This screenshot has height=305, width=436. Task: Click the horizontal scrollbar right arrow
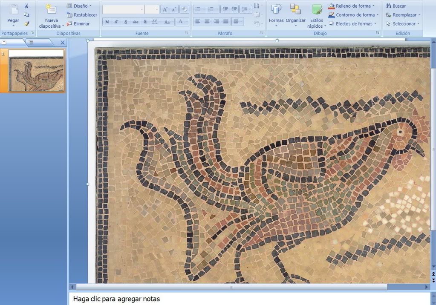pyautogui.click(x=427, y=287)
